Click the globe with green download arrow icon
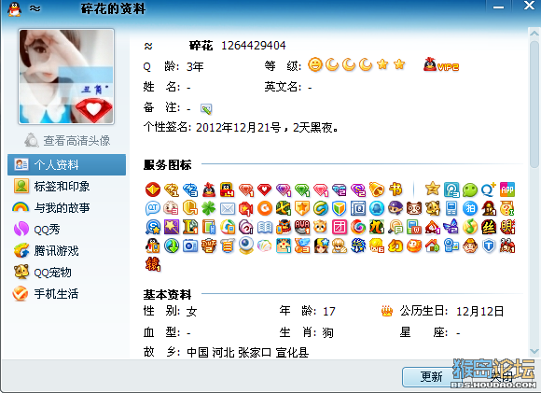The width and height of the screenshot is (541, 393). [171, 246]
